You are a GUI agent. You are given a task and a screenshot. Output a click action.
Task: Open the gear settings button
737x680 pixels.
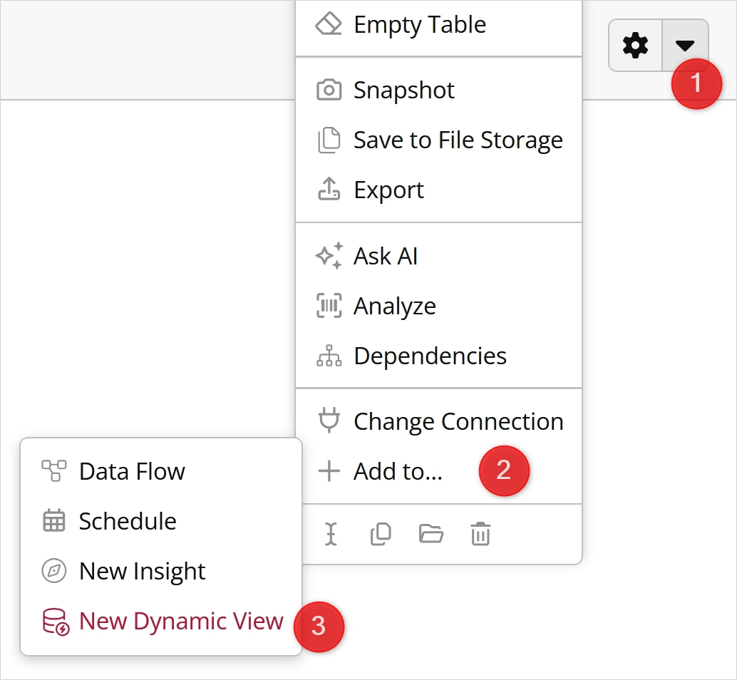[635, 46]
